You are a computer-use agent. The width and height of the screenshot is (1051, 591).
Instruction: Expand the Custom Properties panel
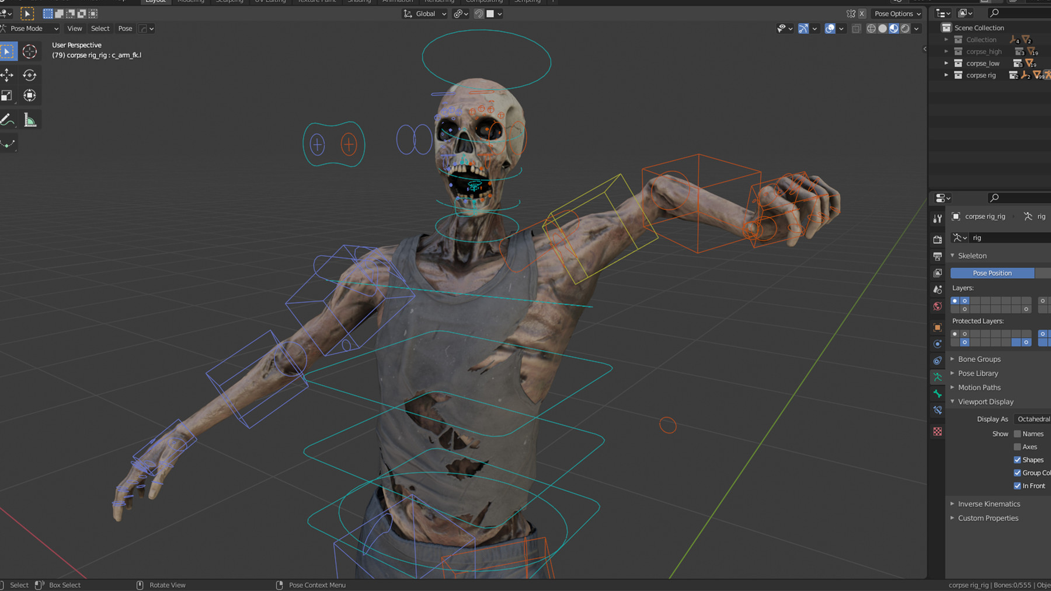[988, 517]
